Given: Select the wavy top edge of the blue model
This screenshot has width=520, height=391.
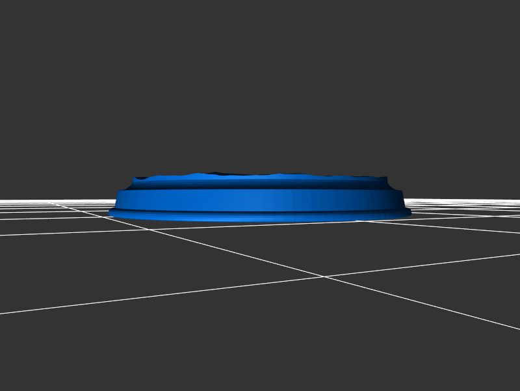Looking at the screenshot, I should 260,176.
